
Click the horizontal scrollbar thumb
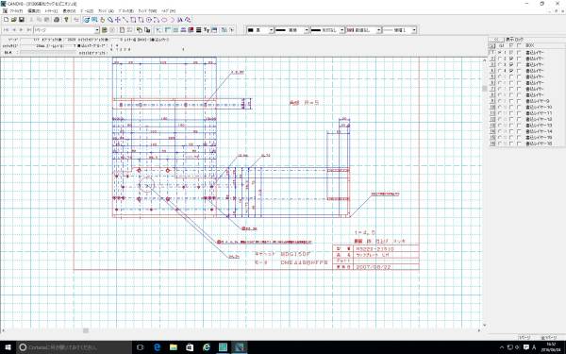click(86, 330)
